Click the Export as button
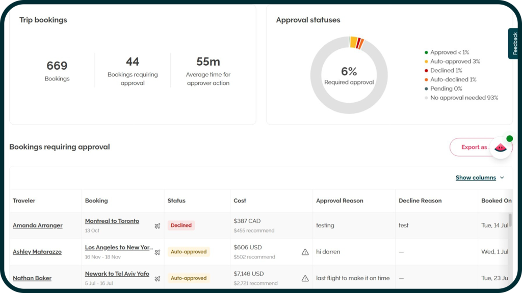 pyautogui.click(x=474, y=147)
